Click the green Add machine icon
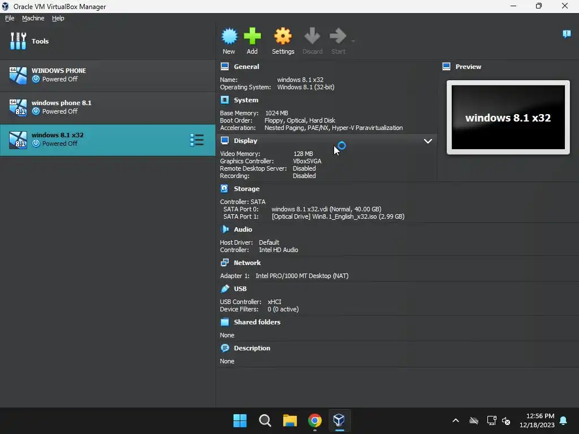Image resolution: width=579 pixels, height=434 pixels. pyautogui.click(x=252, y=36)
